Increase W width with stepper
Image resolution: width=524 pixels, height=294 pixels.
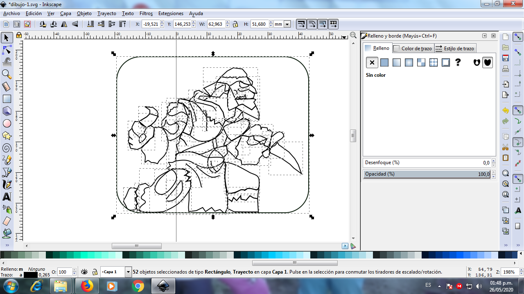(x=227, y=22)
